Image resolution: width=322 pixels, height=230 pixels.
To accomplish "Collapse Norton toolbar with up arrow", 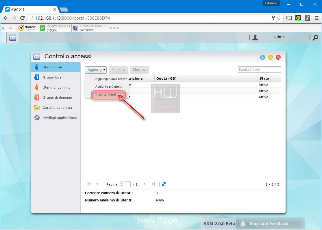I will [x=11, y=28].
